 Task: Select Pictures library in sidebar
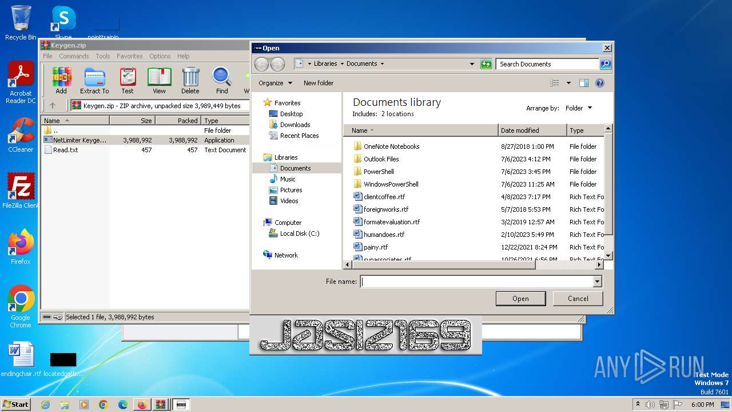point(285,190)
